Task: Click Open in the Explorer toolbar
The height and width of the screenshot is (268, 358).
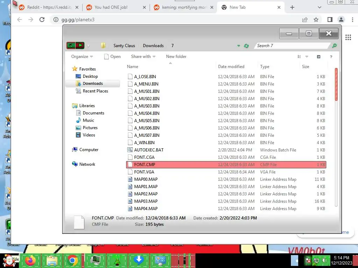Action: click(112, 57)
